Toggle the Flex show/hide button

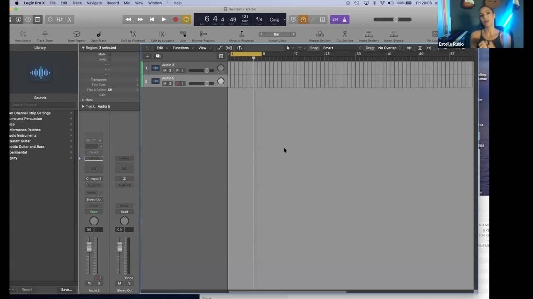coord(229,48)
